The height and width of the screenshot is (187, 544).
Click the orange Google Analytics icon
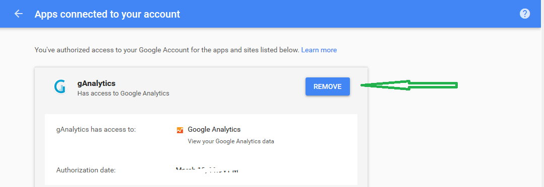179,130
